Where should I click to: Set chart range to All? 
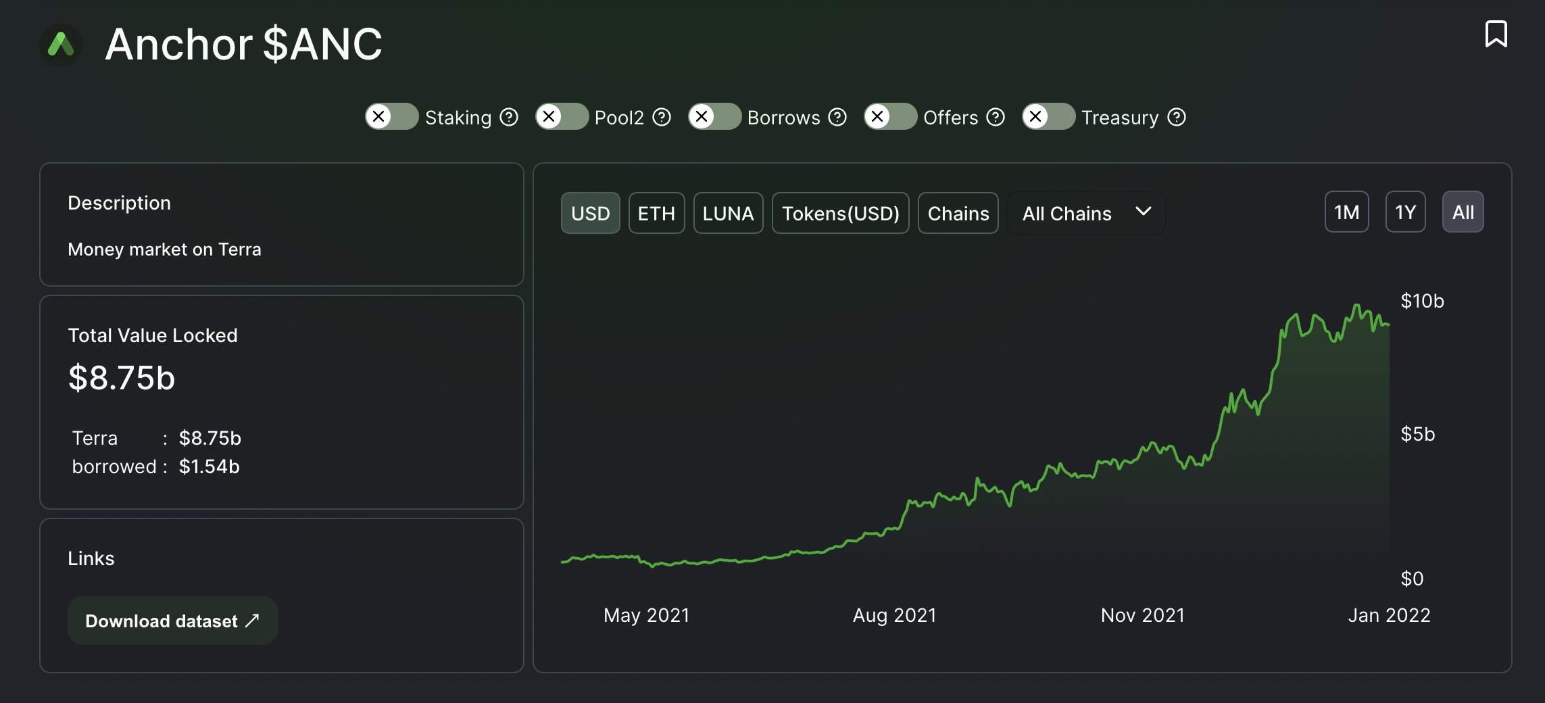click(1463, 212)
